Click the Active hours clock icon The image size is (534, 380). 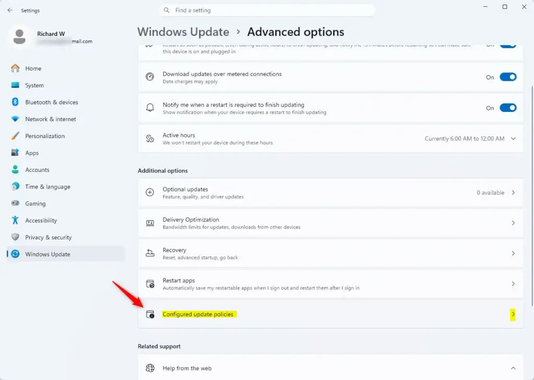point(150,138)
